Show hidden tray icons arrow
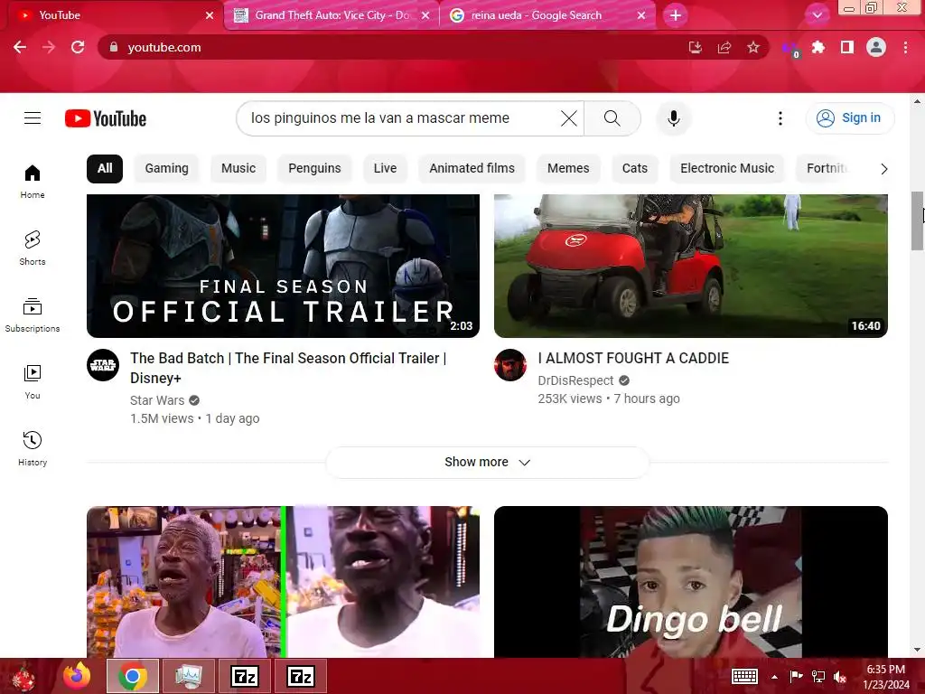Screen dimensions: 925x694 (774, 677)
